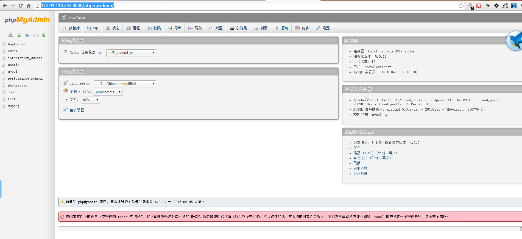Open the 82% font size dropdown
The width and height of the screenshot is (522, 239).
[90, 100]
